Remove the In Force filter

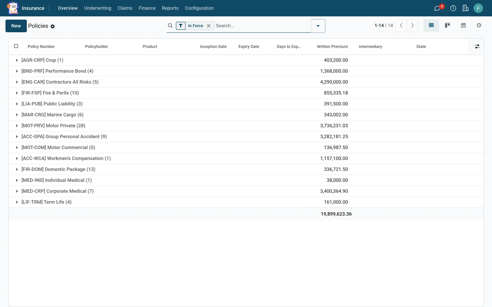(x=209, y=26)
